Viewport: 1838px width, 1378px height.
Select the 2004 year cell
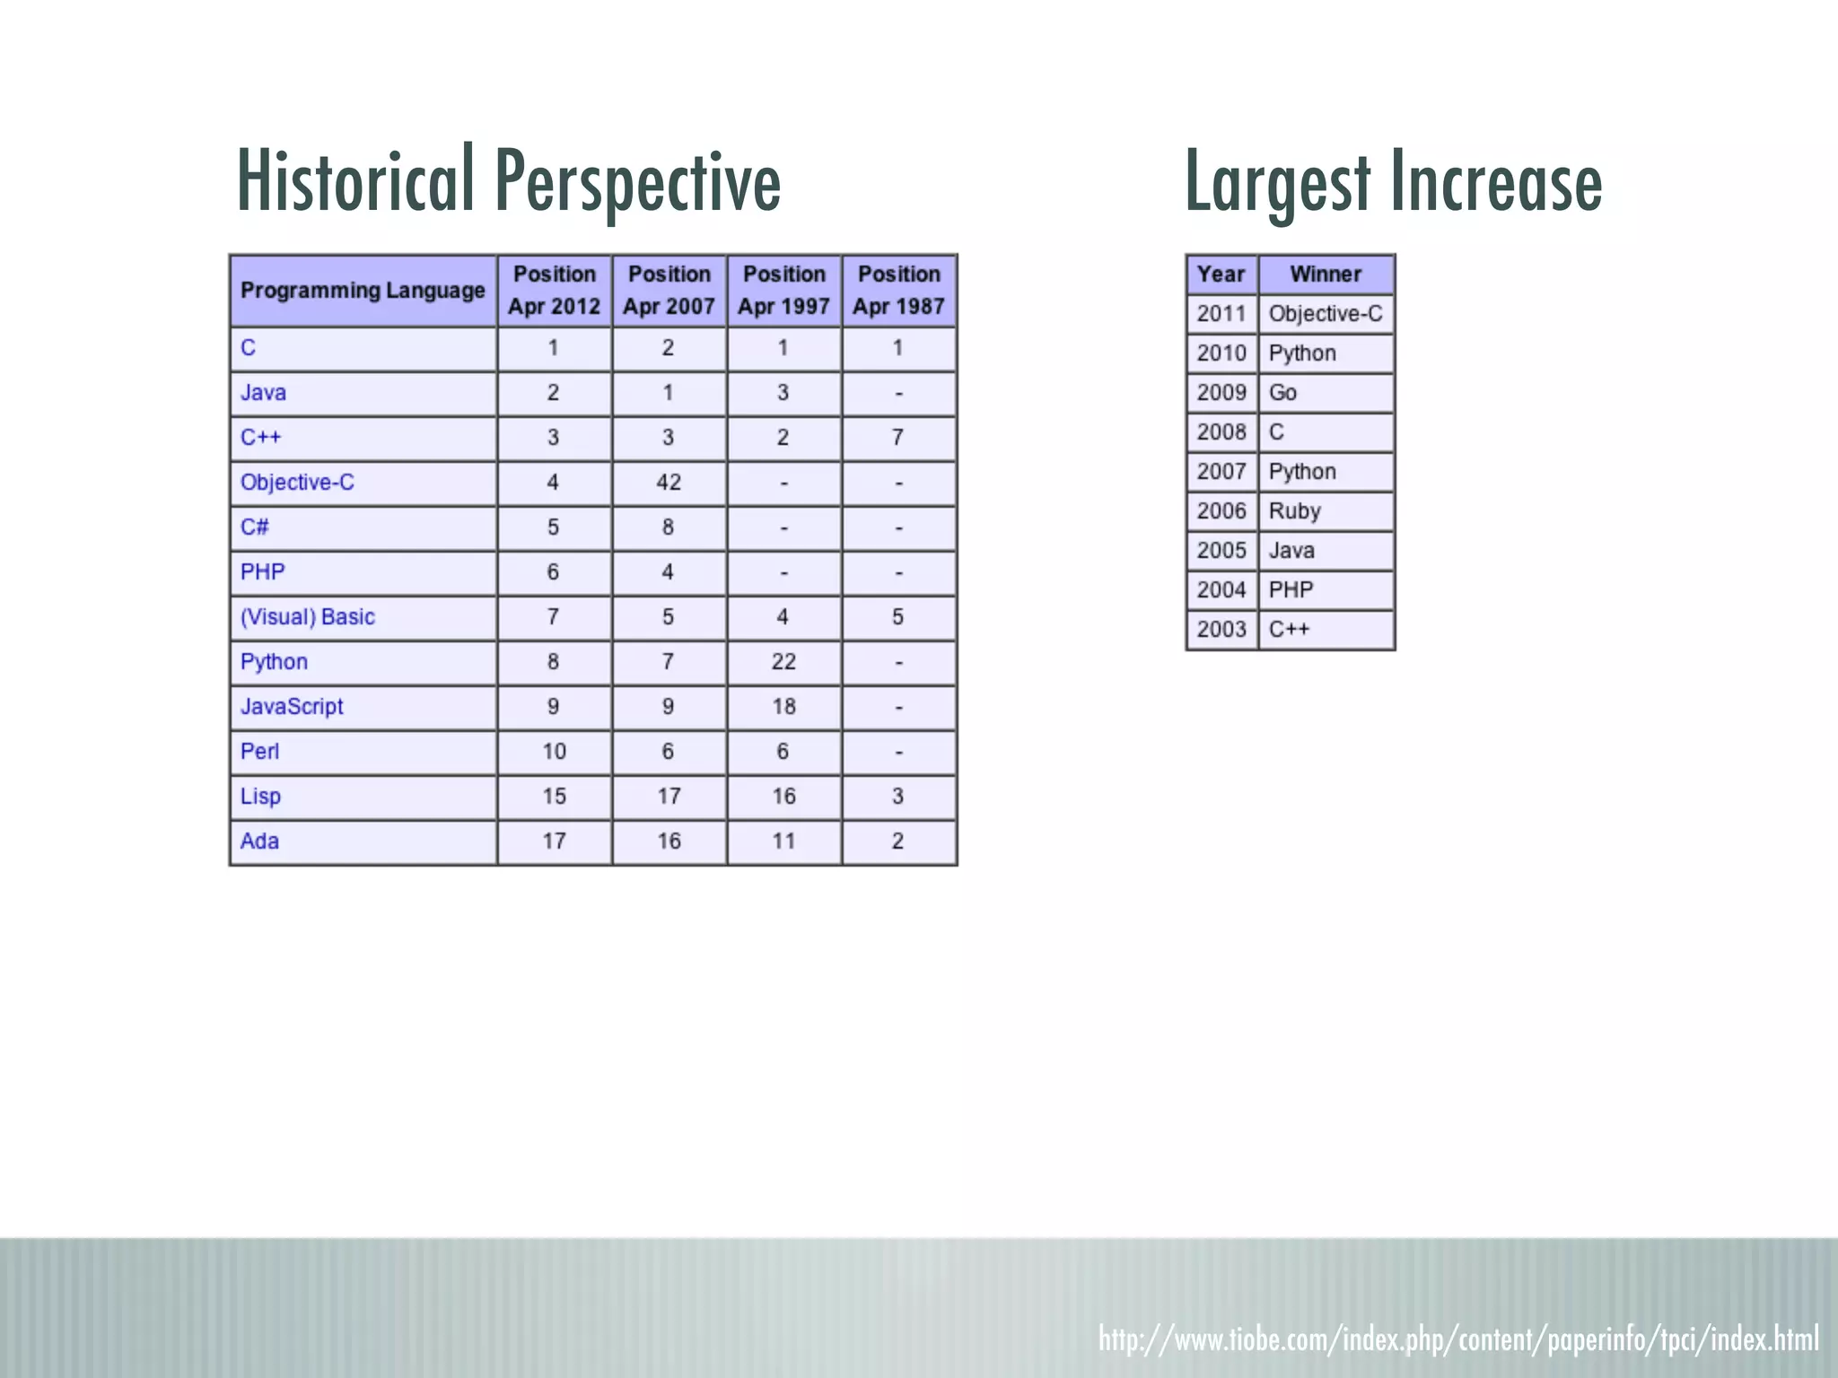point(1221,590)
